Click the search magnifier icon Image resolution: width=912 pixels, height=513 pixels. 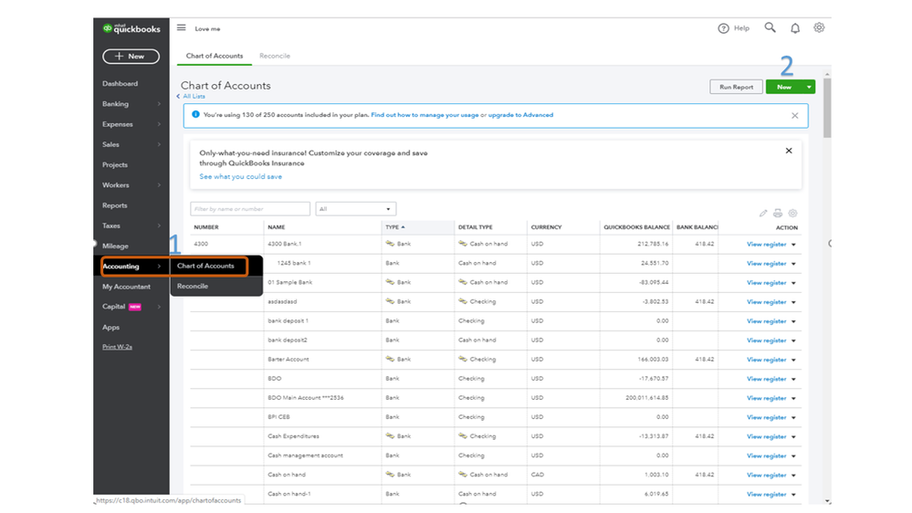[770, 28]
